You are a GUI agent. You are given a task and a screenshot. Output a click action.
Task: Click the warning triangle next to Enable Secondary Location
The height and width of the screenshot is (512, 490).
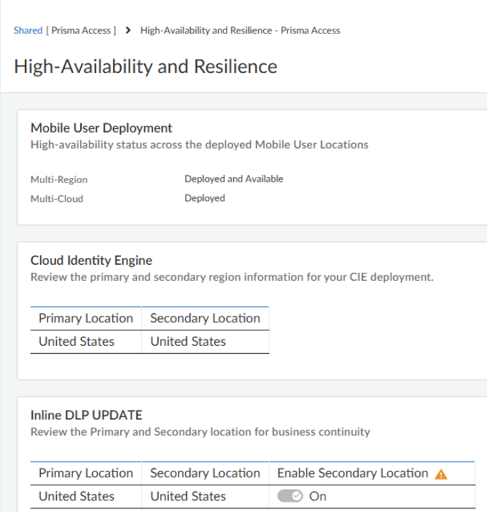[441, 474]
